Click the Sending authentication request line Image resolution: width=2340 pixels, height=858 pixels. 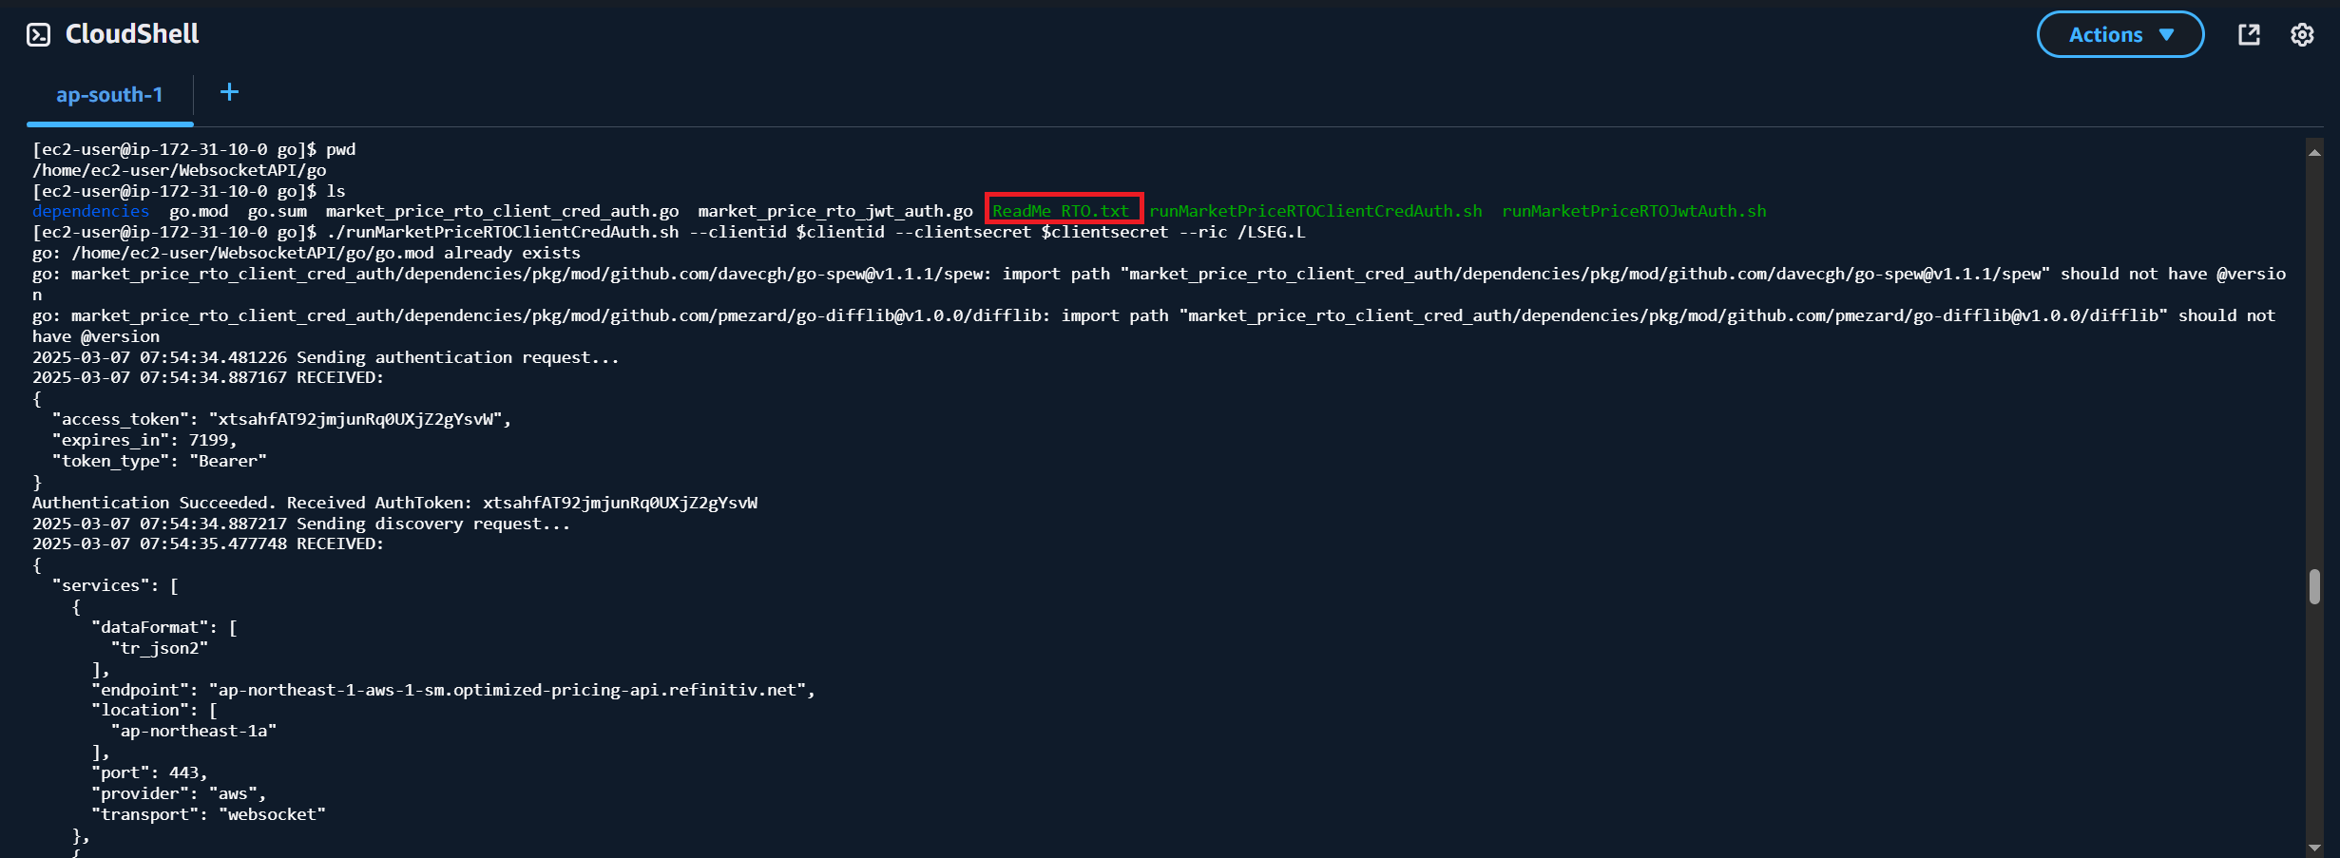[x=325, y=357]
